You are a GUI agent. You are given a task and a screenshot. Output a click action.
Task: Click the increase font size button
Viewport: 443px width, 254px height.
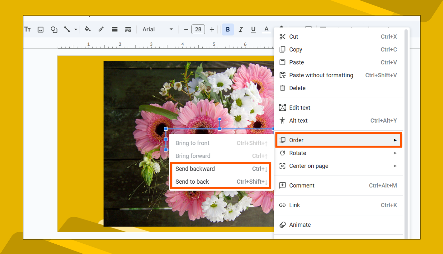(x=212, y=29)
